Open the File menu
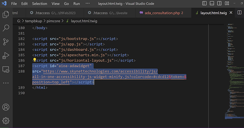244x128 pixels. (x=14, y=3)
